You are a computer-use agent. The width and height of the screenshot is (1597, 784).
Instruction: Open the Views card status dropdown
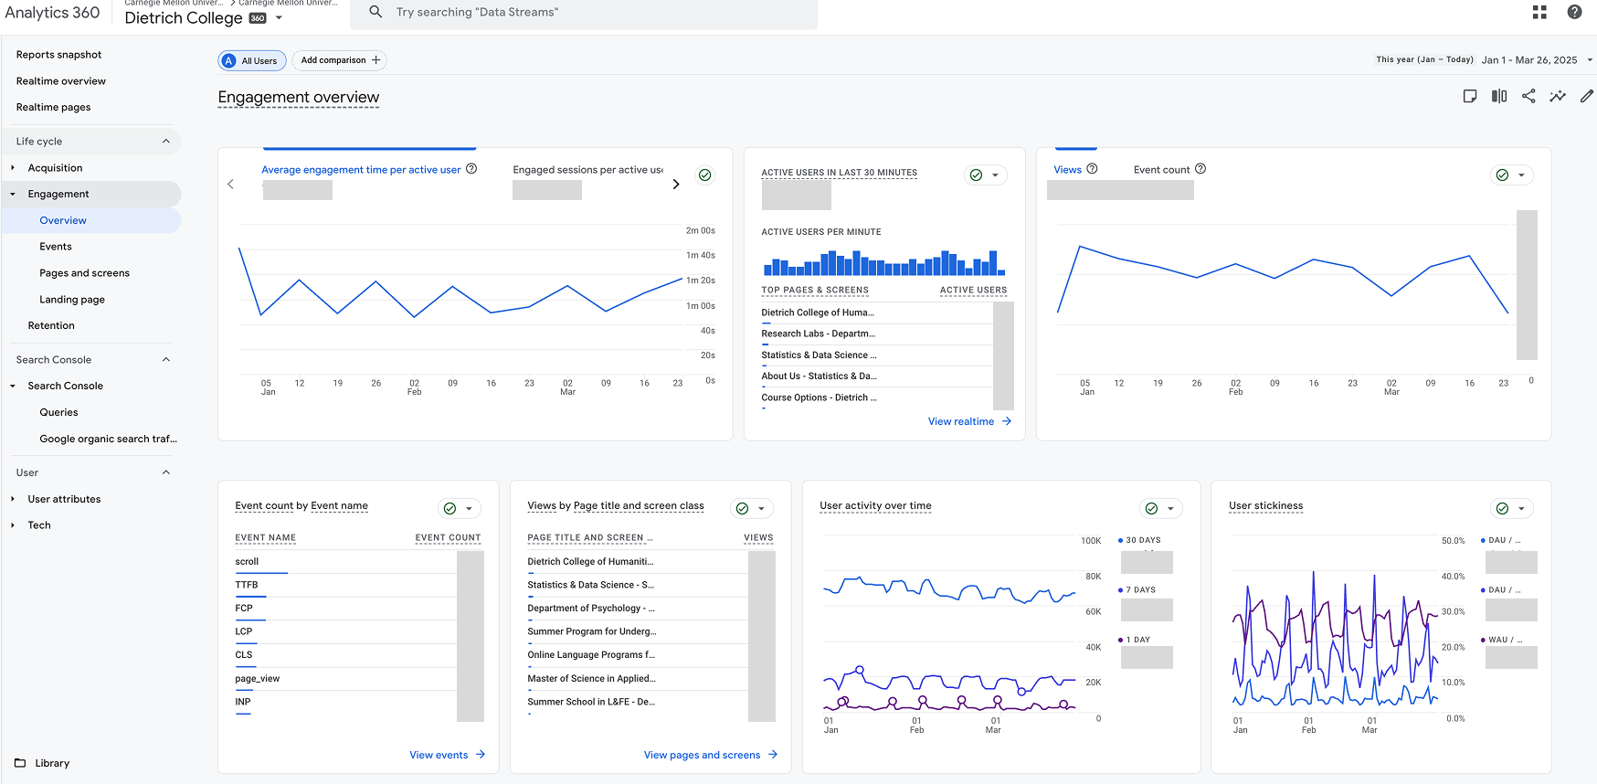pyautogui.click(x=1512, y=175)
